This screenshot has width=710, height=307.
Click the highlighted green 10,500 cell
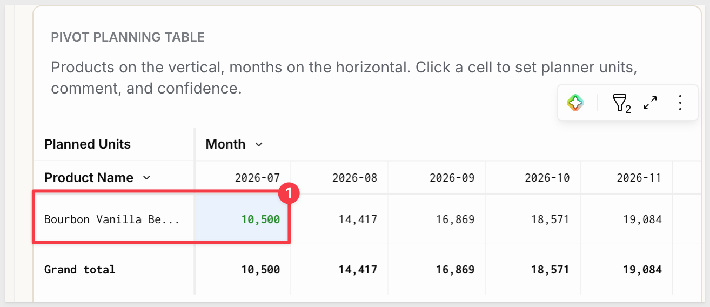click(x=243, y=219)
